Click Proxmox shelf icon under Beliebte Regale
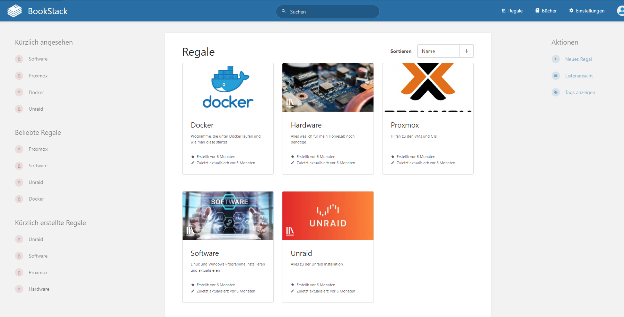This screenshot has width=624, height=317. pyautogui.click(x=19, y=149)
